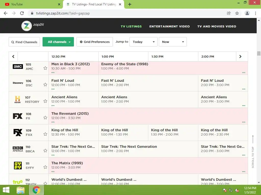Expand details dots under 12:00 PM Ancient Aliens
This screenshot has width=261, height=195.
pyautogui.click(x=53, y=106)
